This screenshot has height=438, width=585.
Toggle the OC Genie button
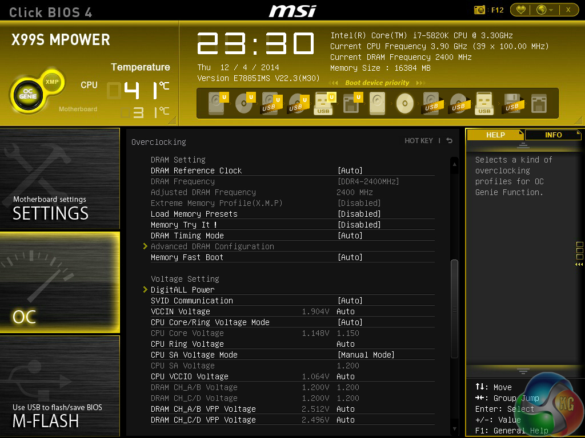28,95
